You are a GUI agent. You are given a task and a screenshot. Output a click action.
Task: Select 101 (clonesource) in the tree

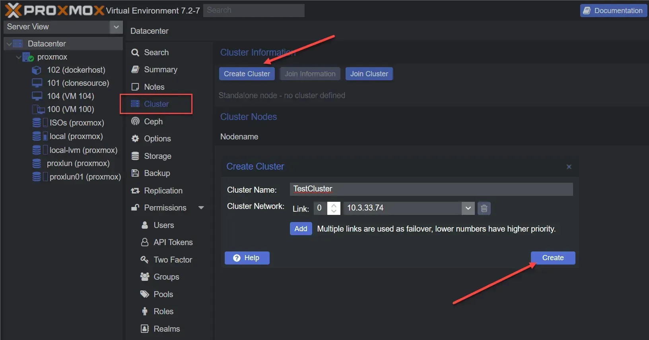[78, 83]
